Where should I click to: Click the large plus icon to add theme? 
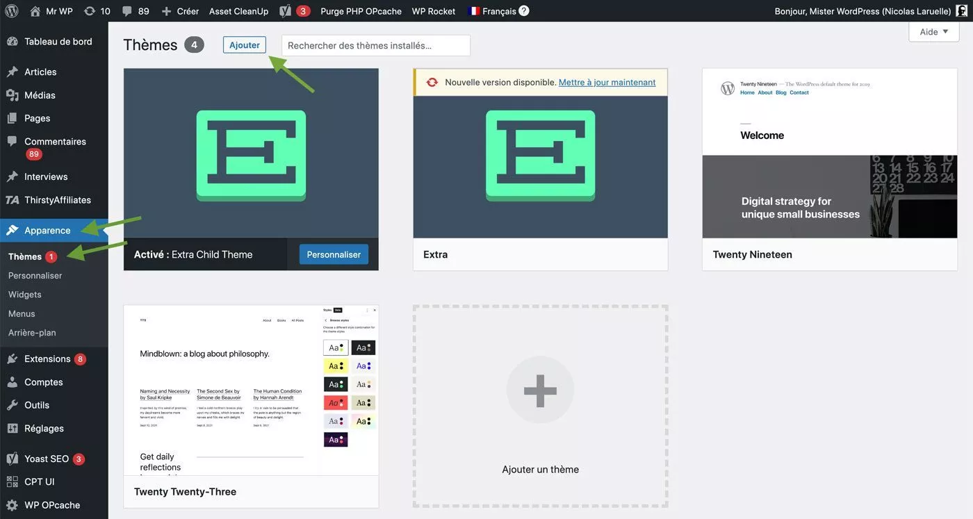[540, 390]
